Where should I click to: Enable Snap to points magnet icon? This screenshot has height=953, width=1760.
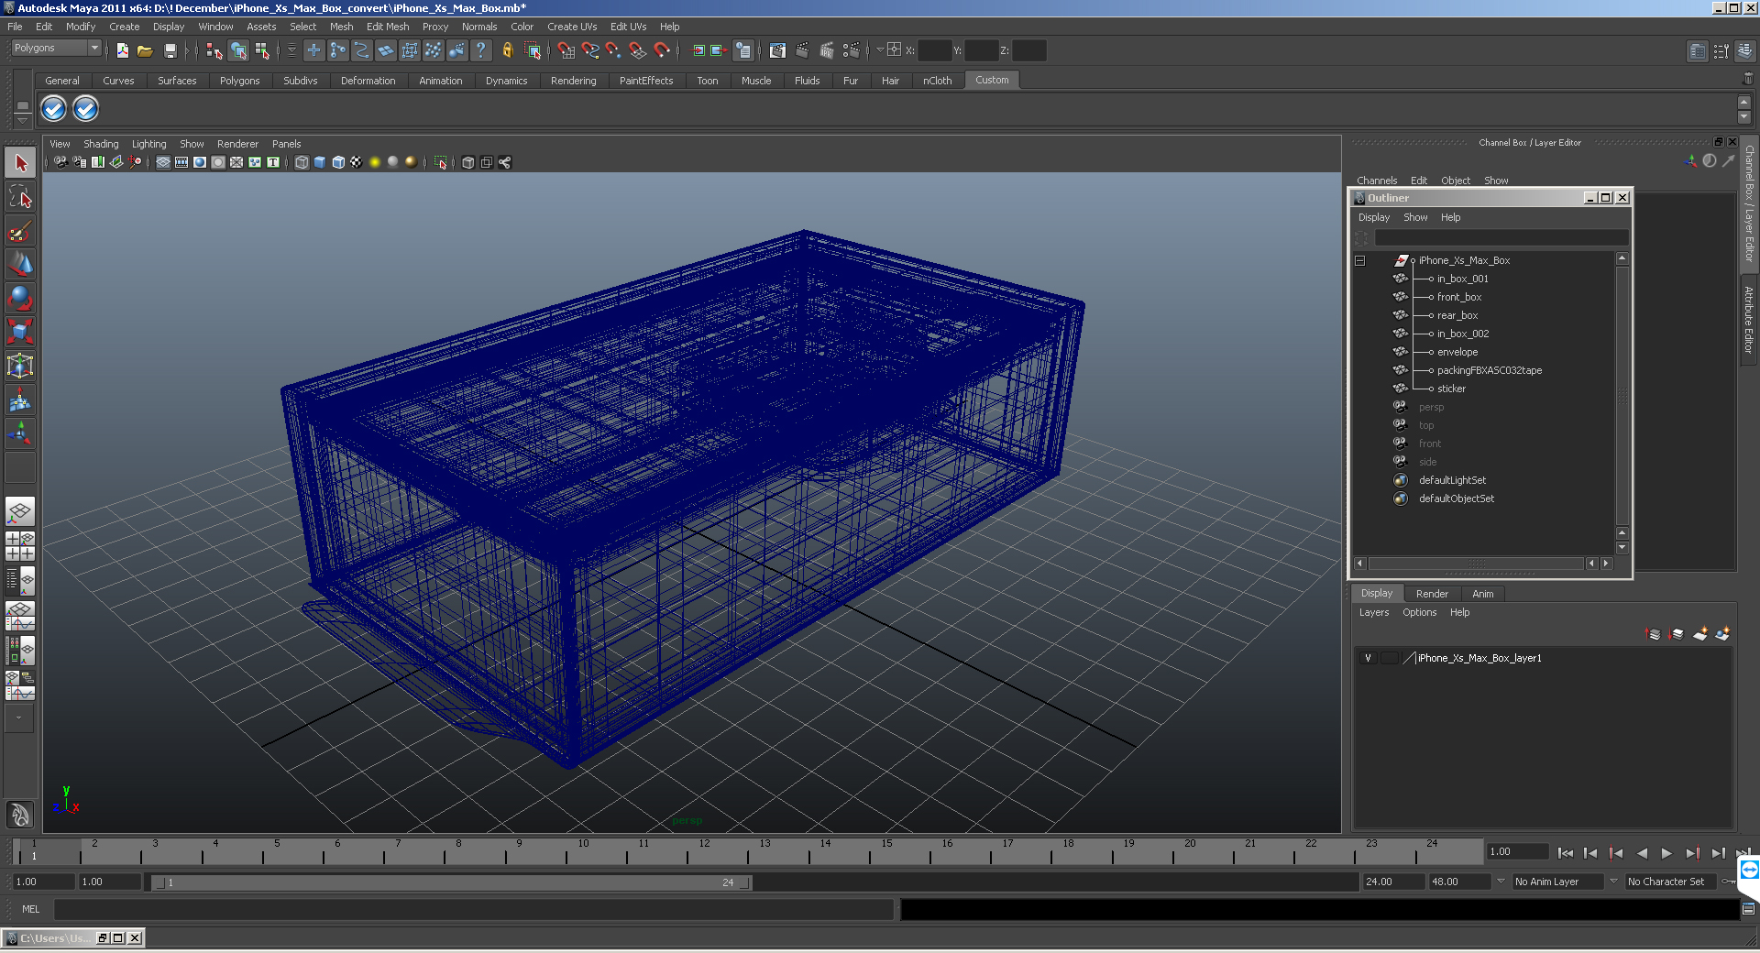(613, 50)
